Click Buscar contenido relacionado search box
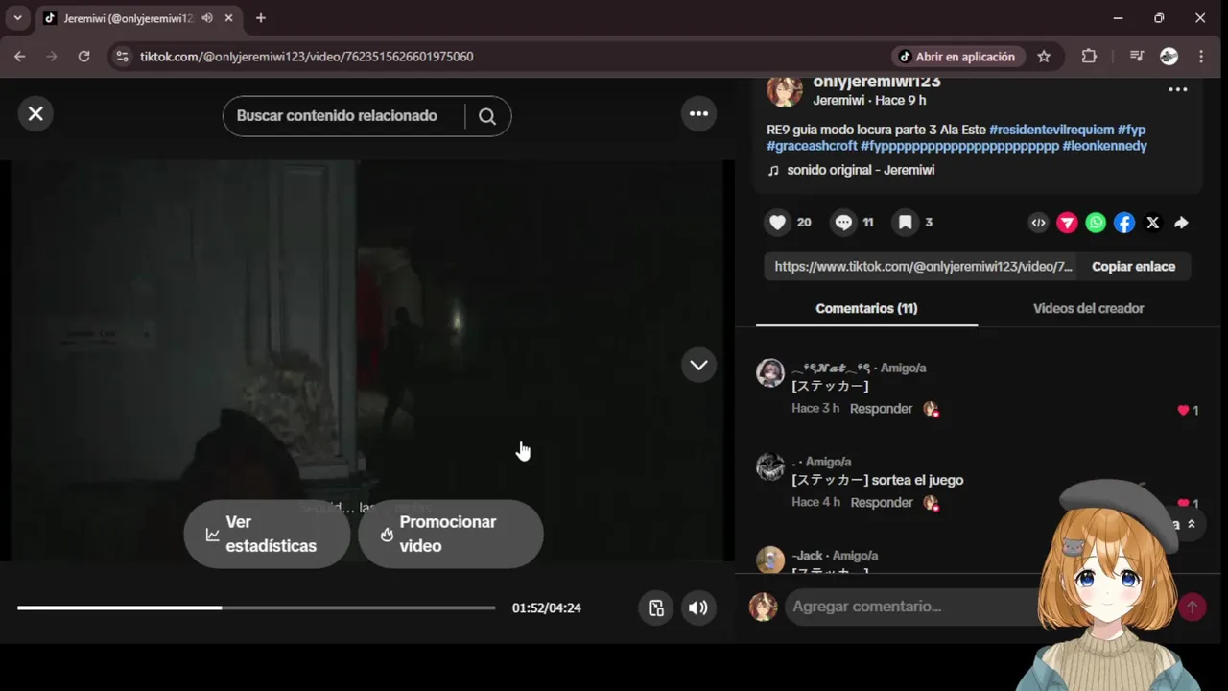 pyautogui.click(x=350, y=116)
